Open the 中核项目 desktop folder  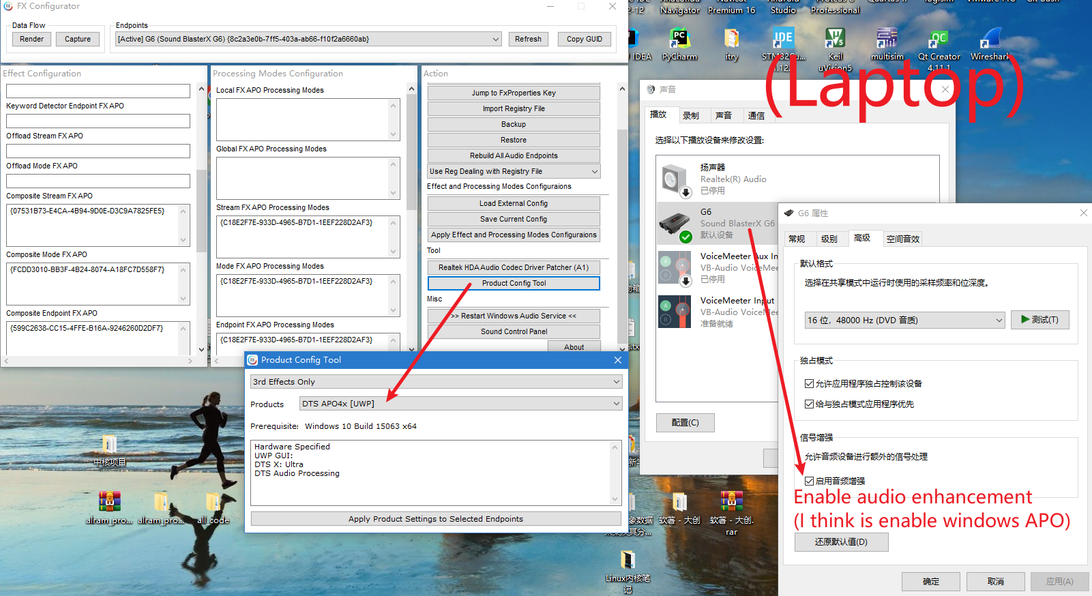109,444
